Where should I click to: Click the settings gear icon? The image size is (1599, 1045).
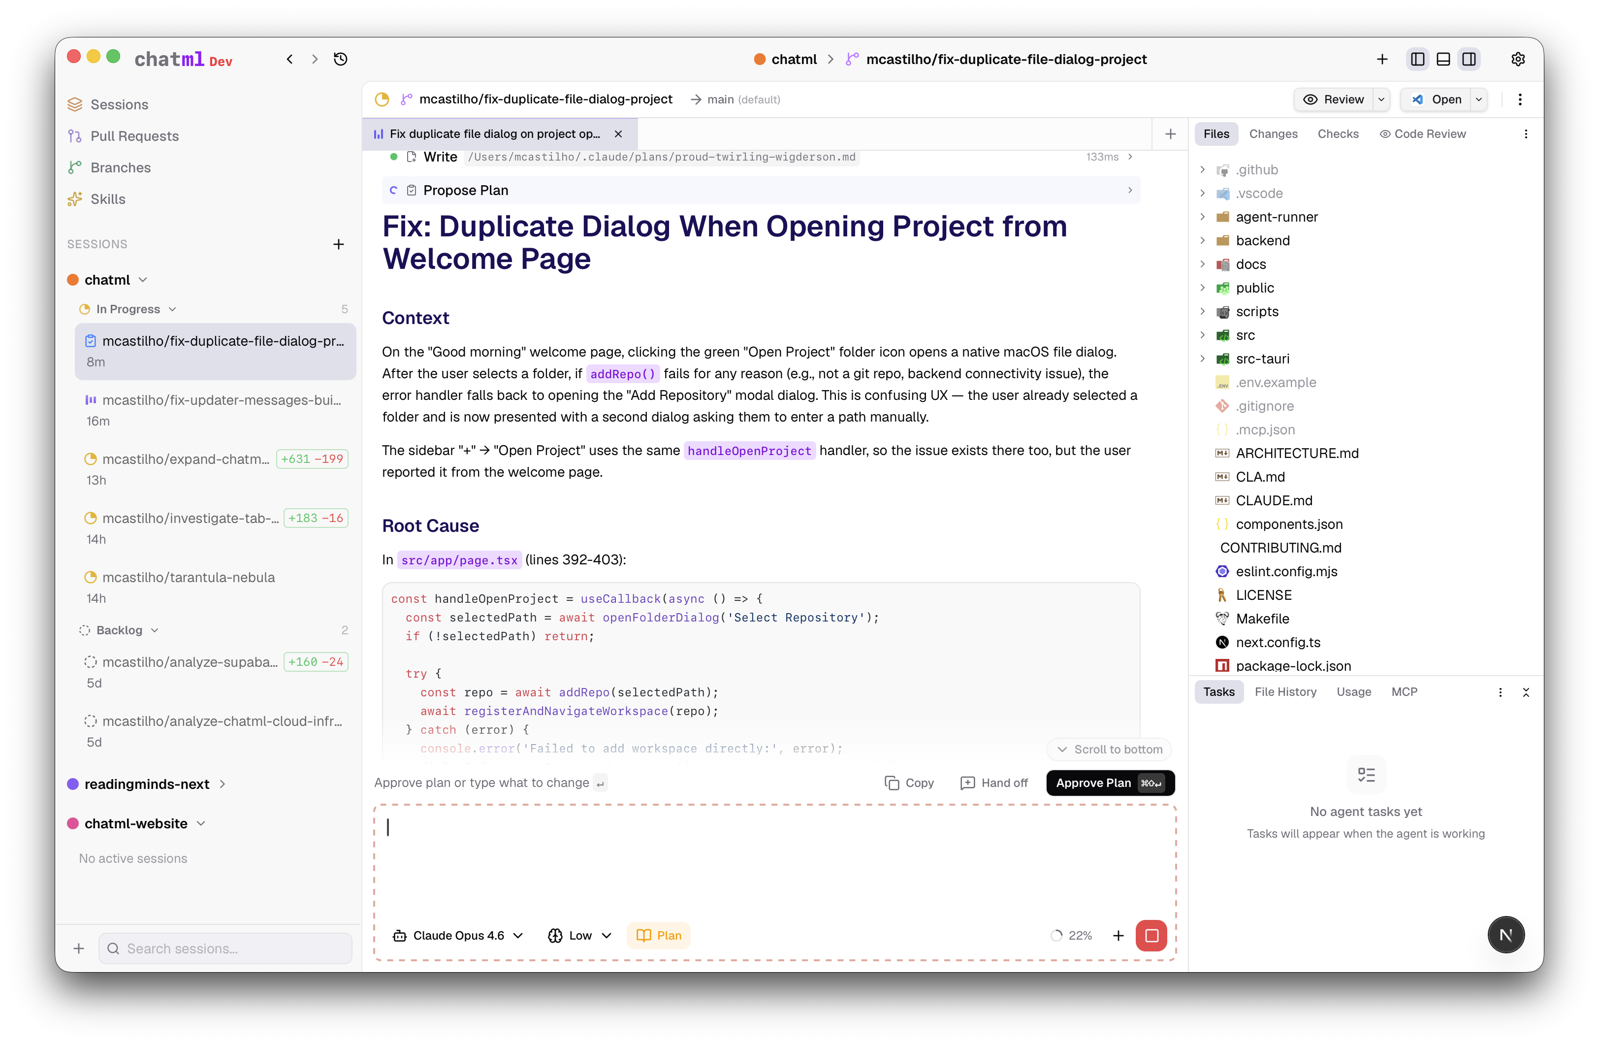pyautogui.click(x=1518, y=59)
